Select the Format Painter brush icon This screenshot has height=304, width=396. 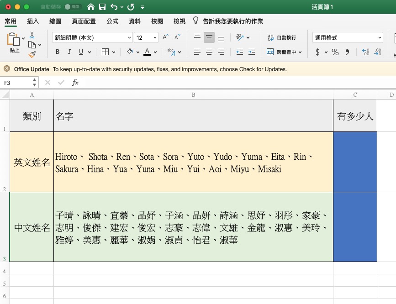pos(32,54)
